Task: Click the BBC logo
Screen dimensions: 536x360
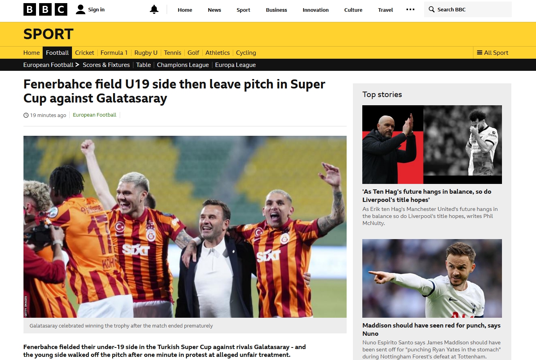Action: pos(45,9)
